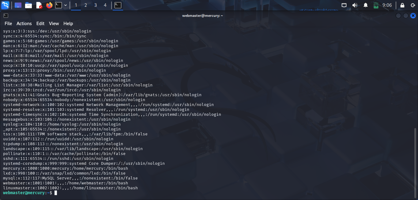Switch to workspace 2

[85, 5]
